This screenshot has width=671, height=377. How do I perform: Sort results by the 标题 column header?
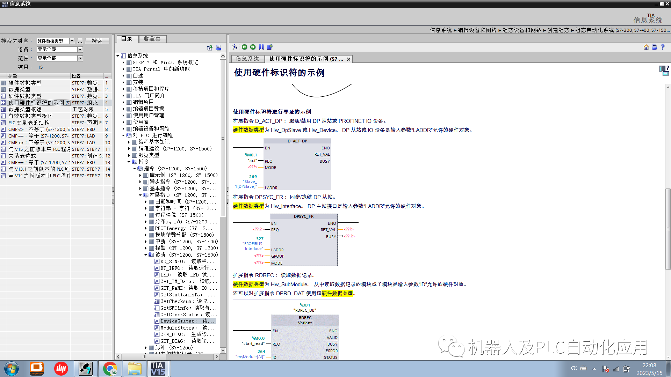(38, 76)
